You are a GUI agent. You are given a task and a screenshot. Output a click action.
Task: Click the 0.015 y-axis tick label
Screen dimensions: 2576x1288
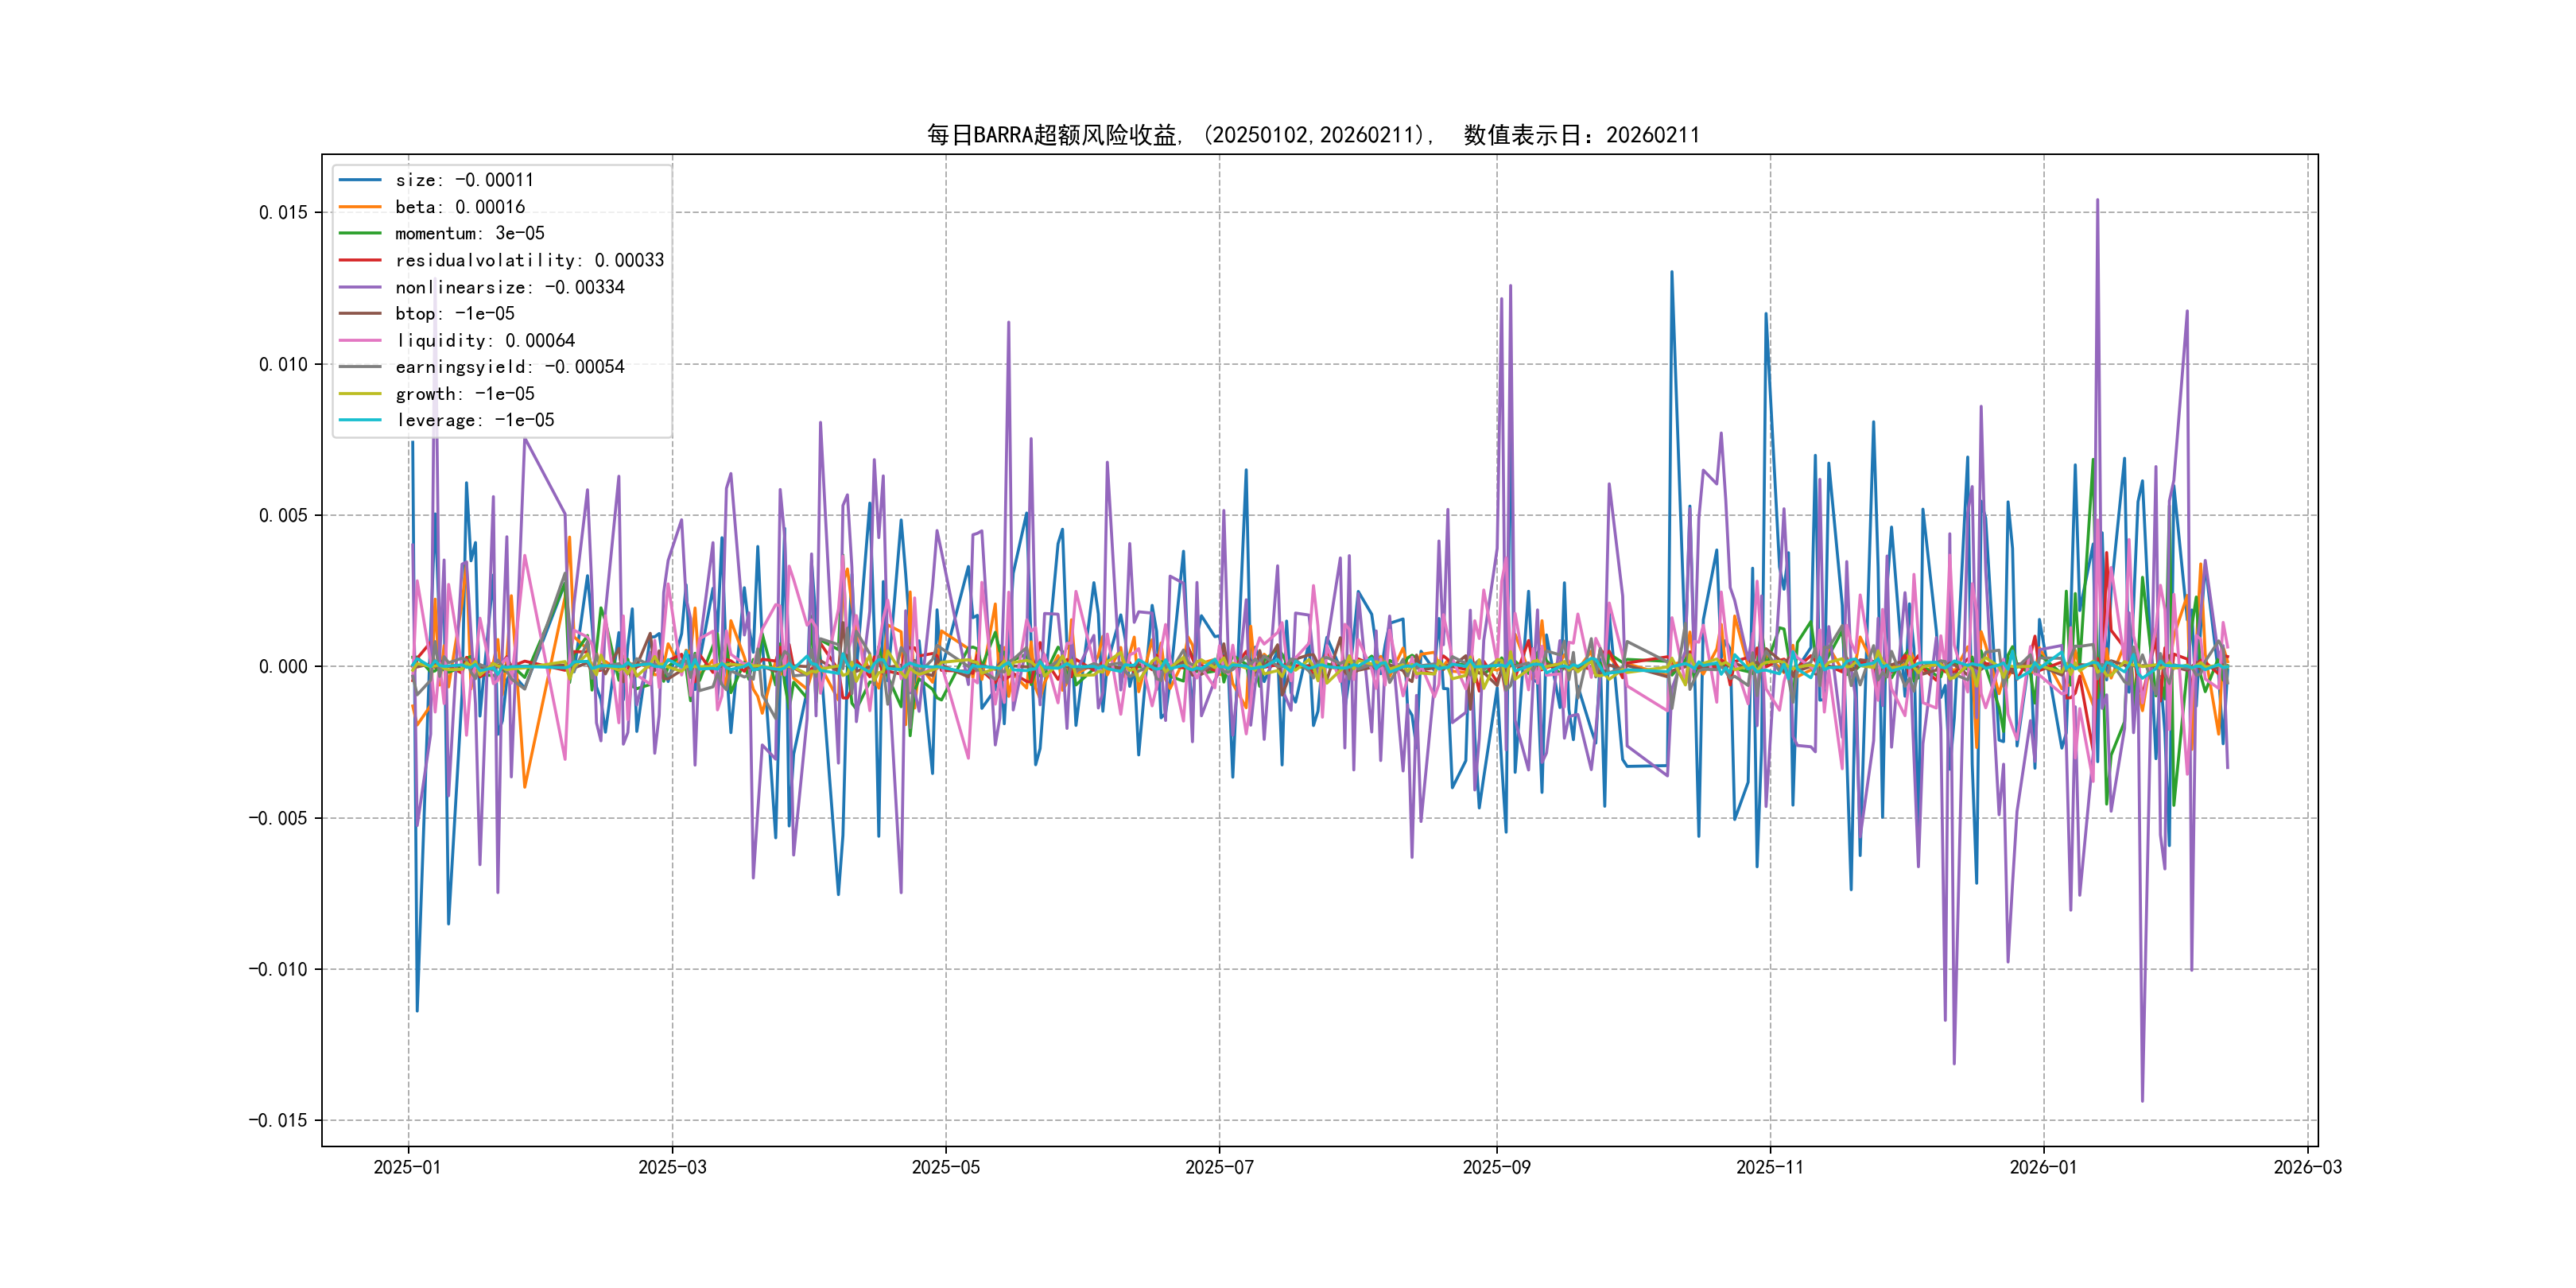coord(283,212)
